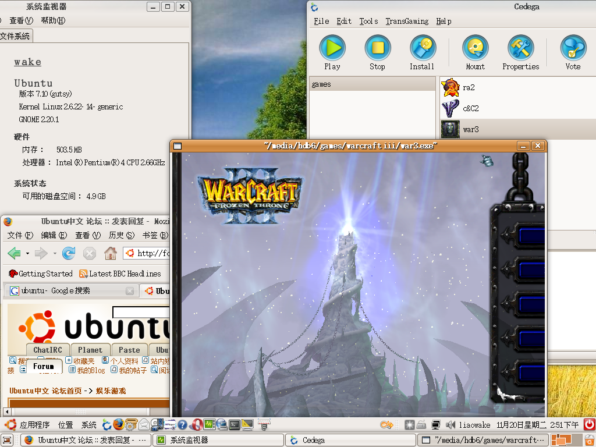Screen dimensions: 596x447
Task: Click the Firefox Forward arrow
Action: 41,253
